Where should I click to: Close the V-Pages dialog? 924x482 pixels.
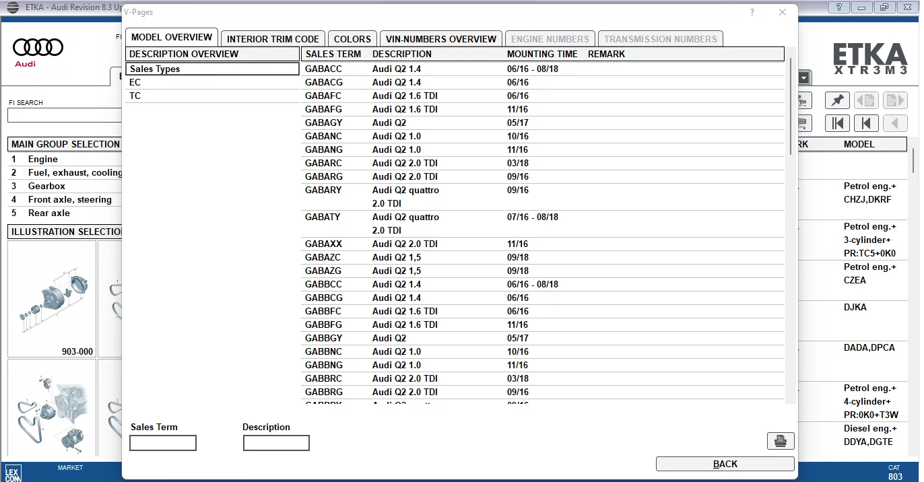click(x=782, y=12)
